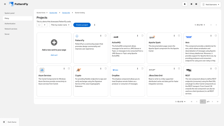The width and height of the screenshot is (224, 126).
Task: Enable the Dark theme switch
Action: [5, 122]
